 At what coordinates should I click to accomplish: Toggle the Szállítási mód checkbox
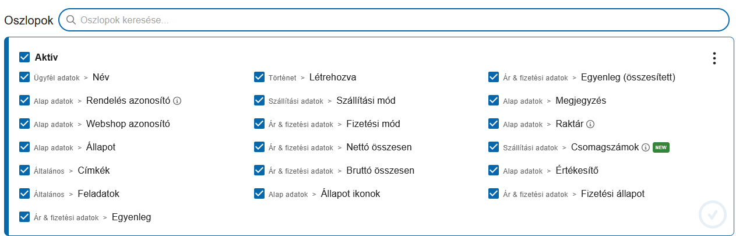tap(259, 100)
